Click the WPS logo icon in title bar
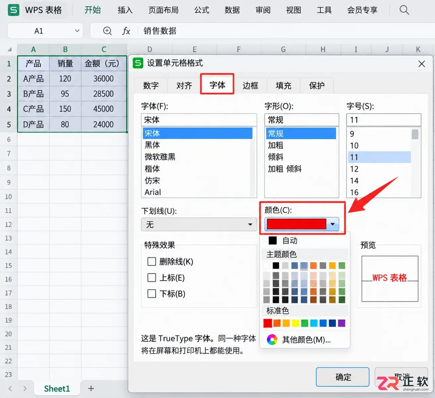This screenshot has width=435, height=398. click(13, 10)
